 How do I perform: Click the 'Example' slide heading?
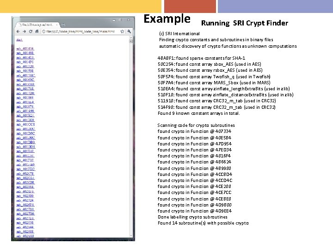[x=167, y=19]
